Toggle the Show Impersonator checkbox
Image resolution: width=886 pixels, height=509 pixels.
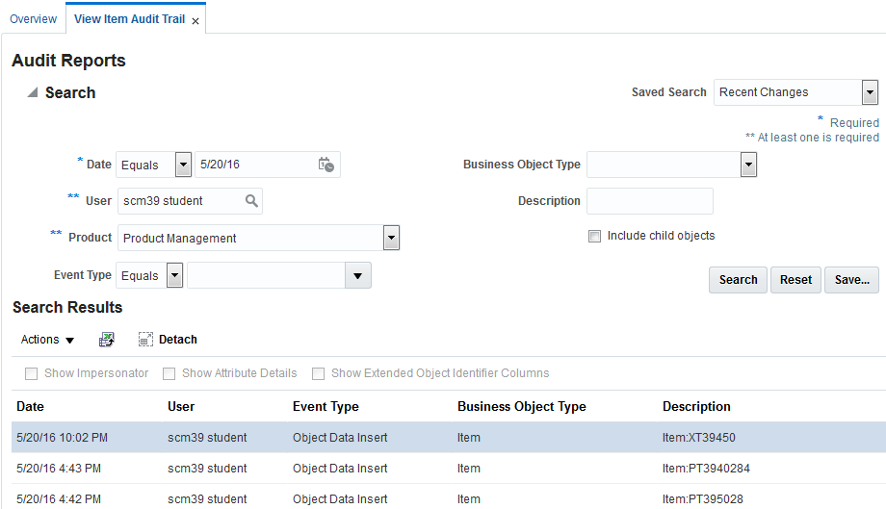tap(32, 373)
